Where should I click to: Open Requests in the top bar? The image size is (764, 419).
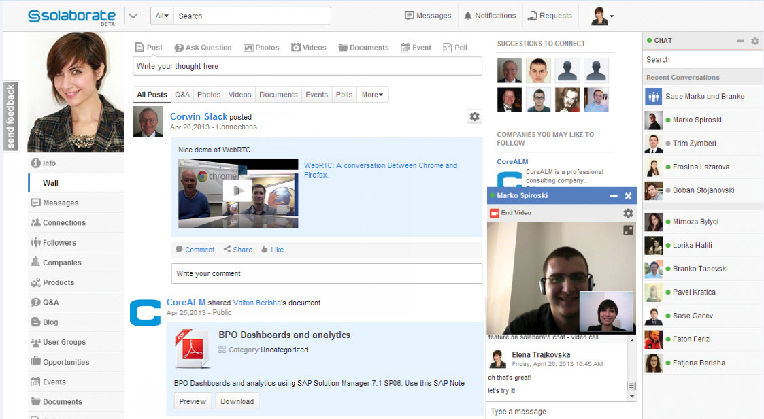coord(550,16)
